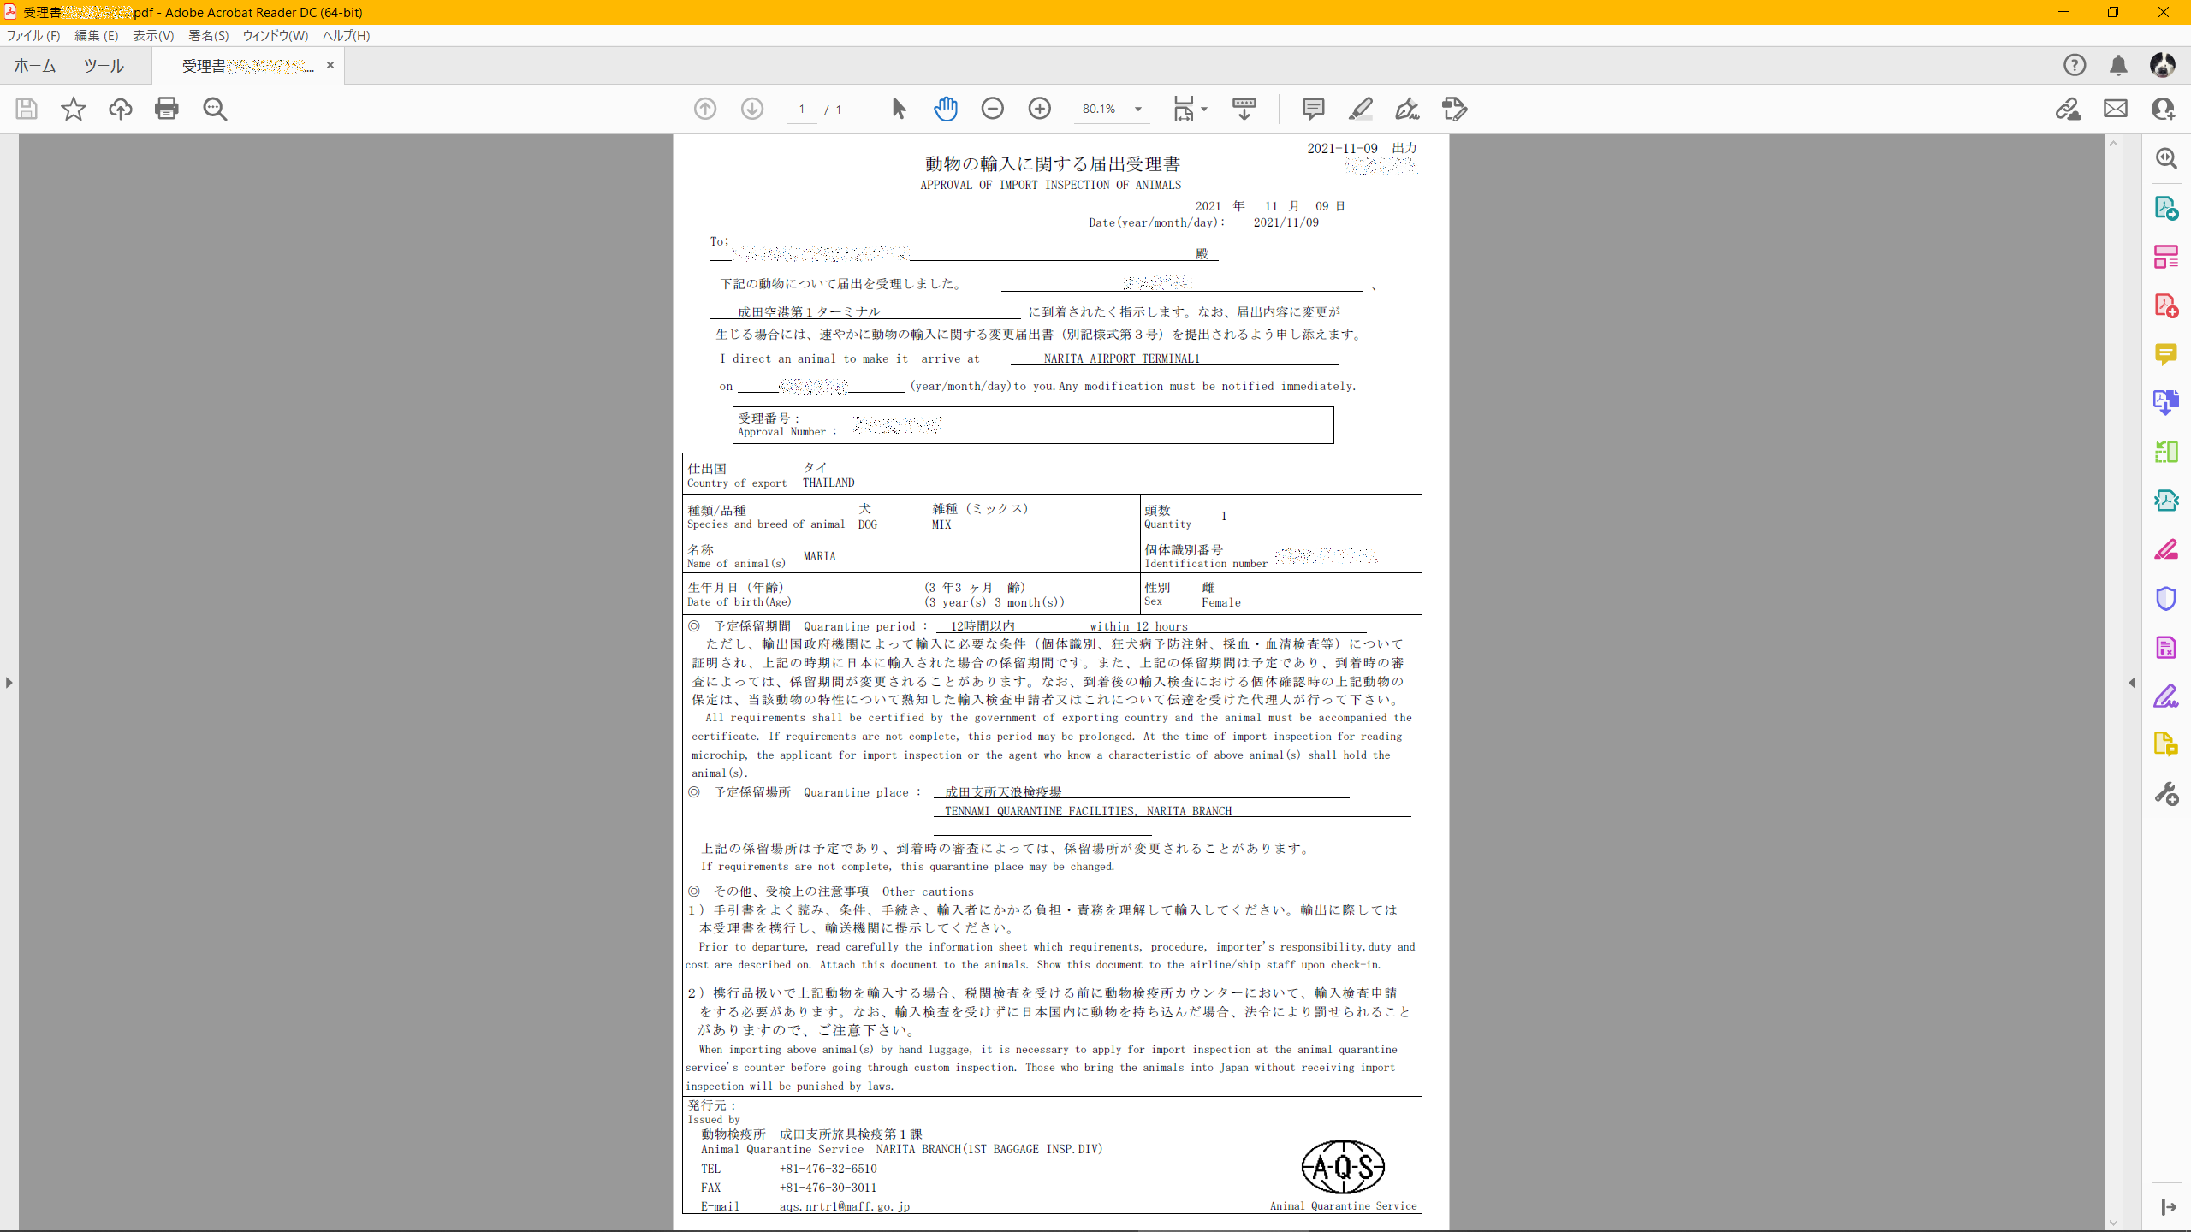This screenshot has width=2191, height=1232.
Task: Open pink Redact tool in right pane
Action: coord(2166,549)
